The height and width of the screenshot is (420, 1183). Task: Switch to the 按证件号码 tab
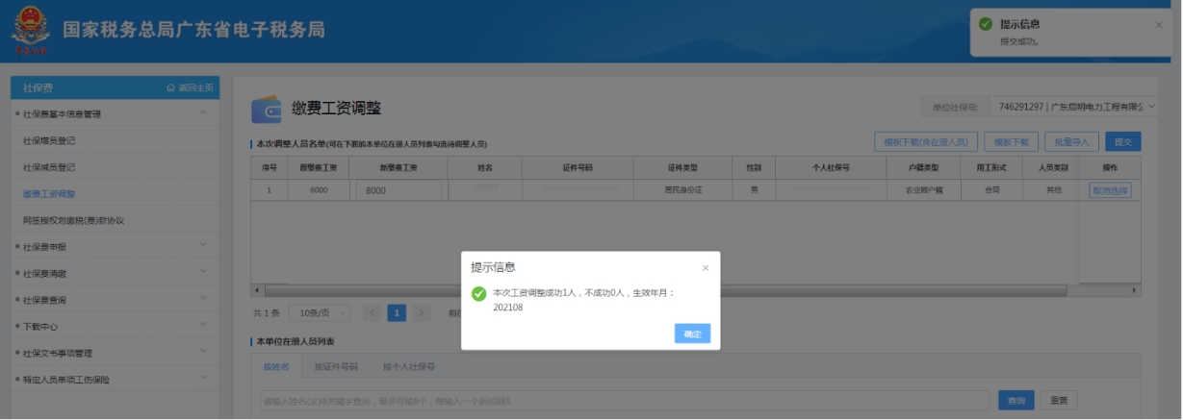(x=336, y=366)
